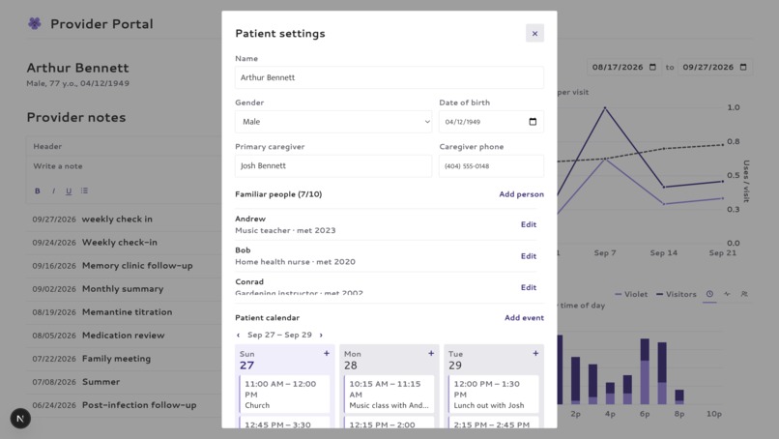Open Post-infection follow-up note
This screenshot has height=439, width=779.
pyautogui.click(x=125, y=405)
